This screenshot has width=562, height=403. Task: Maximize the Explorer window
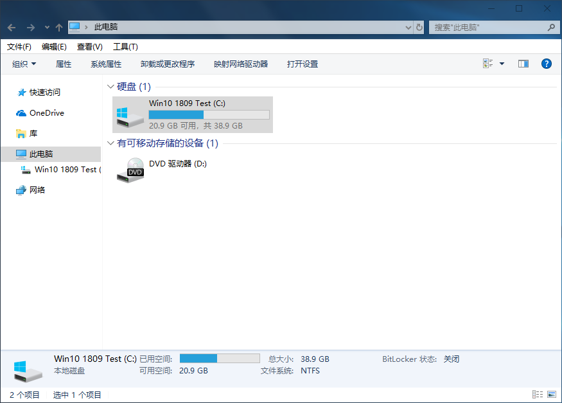519,8
